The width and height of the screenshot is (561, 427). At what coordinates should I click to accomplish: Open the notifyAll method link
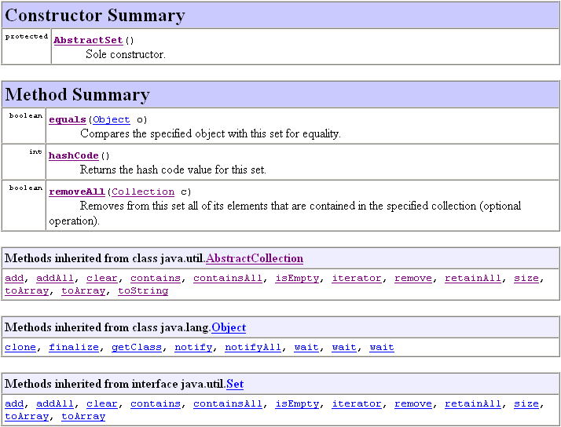pyautogui.click(x=252, y=347)
